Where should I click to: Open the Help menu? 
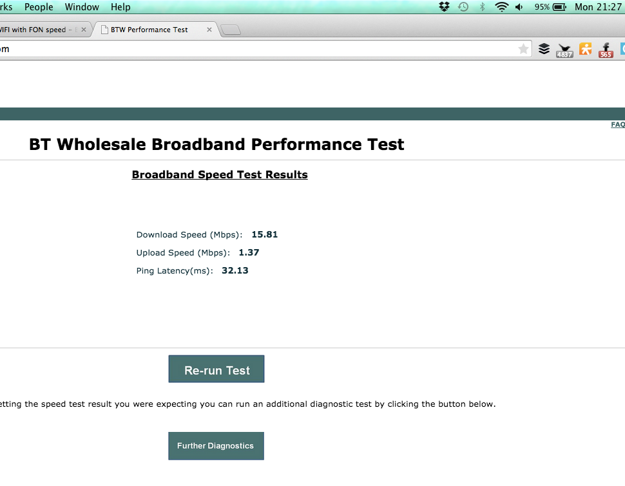(x=120, y=7)
